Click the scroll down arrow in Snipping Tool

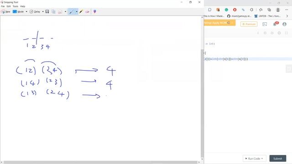[202, 159]
